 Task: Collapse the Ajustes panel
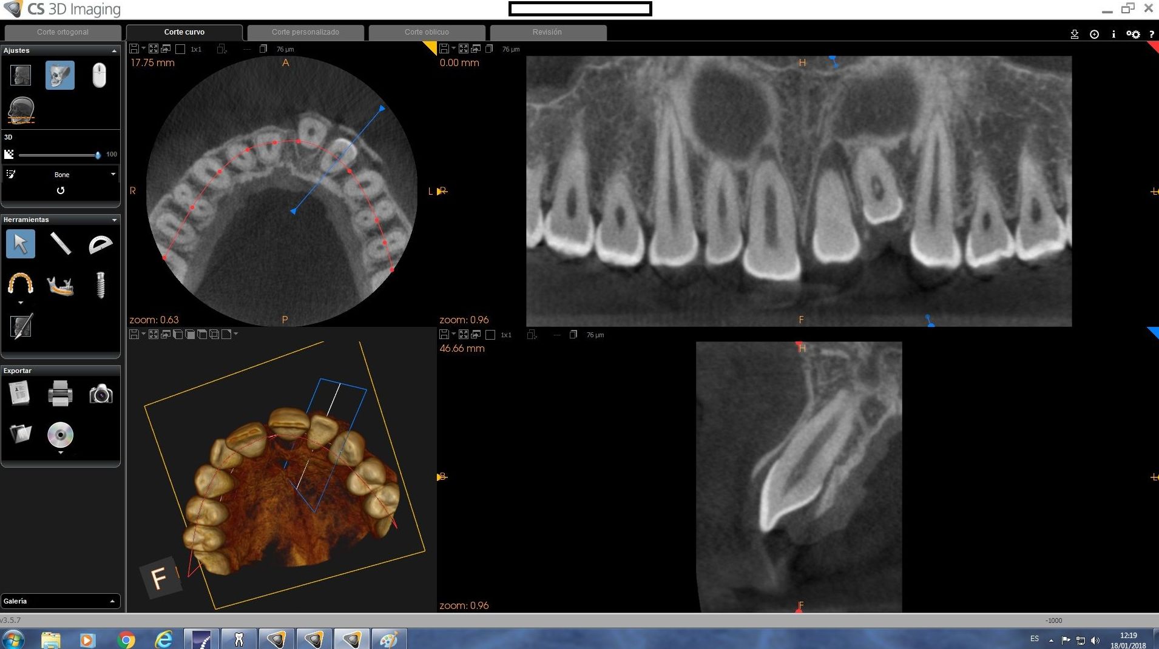coord(114,50)
